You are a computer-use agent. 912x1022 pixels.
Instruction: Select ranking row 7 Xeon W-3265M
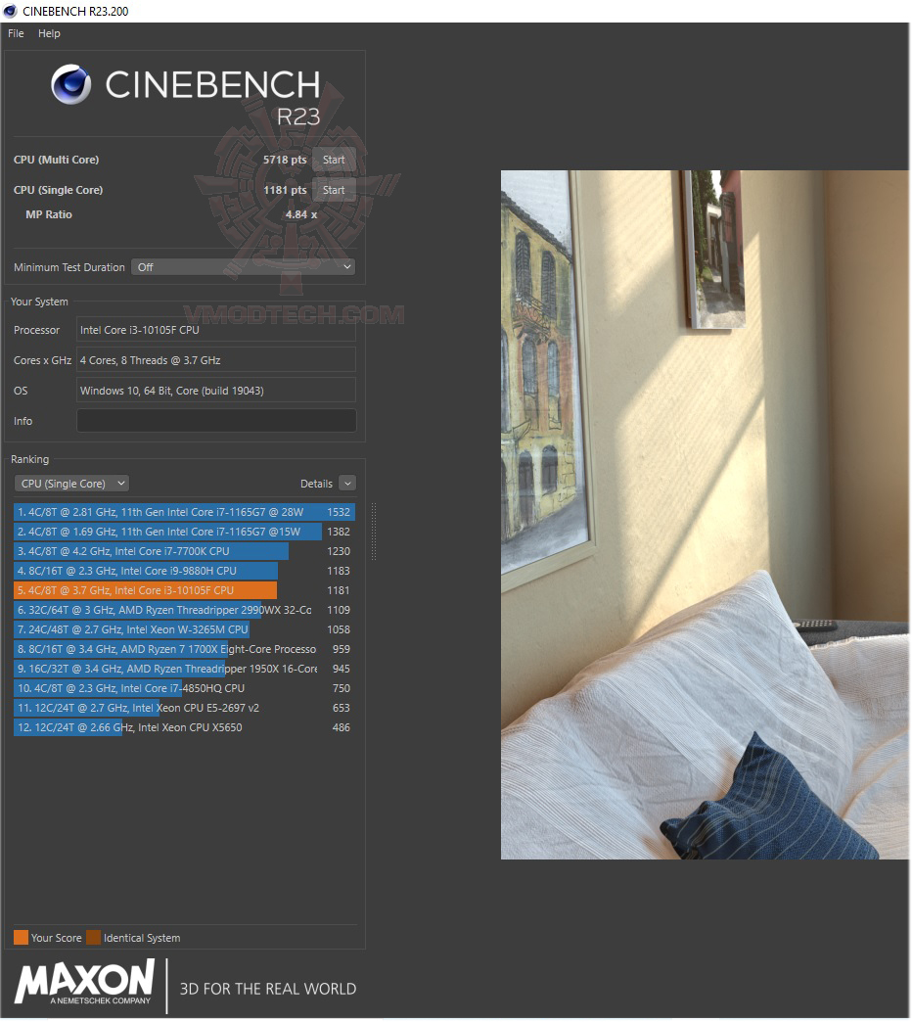click(x=184, y=629)
